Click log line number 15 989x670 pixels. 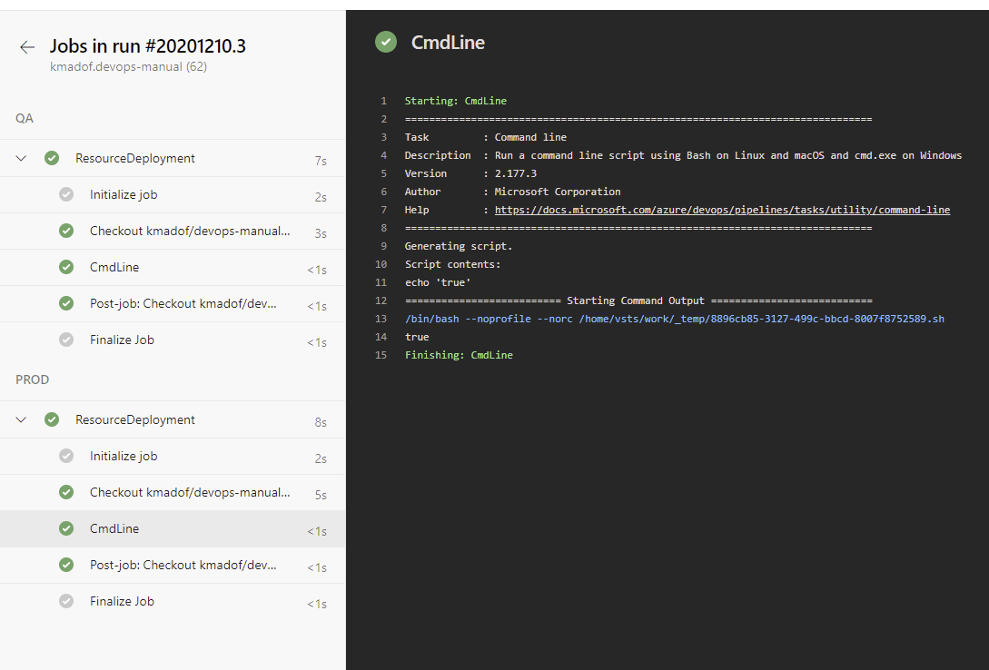tap(381, 355)
